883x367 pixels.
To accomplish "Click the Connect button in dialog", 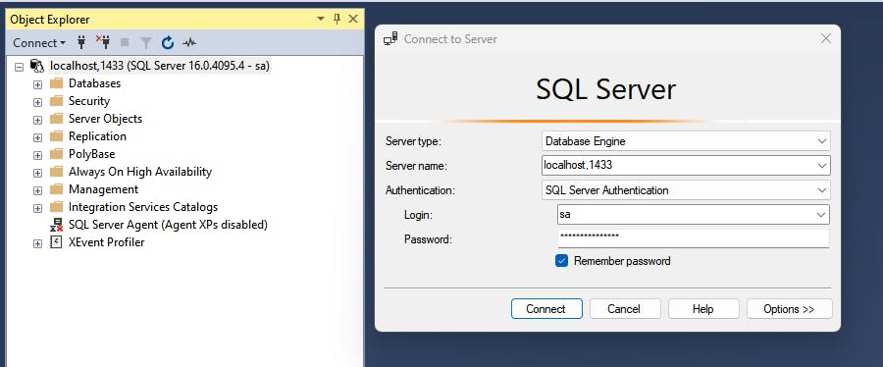I will pos(546,308).
